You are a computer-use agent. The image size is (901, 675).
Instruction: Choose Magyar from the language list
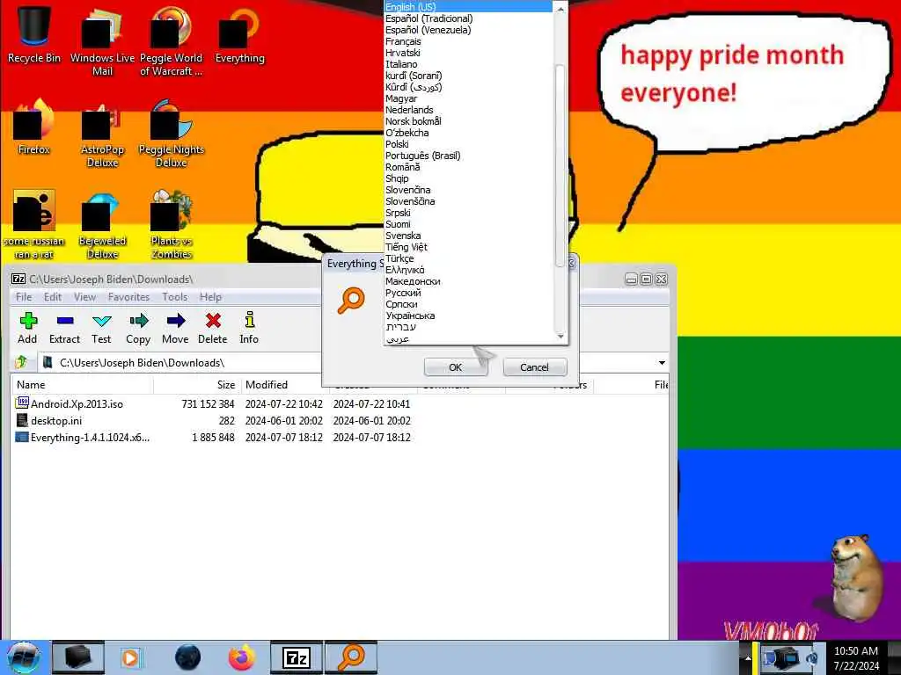click(468, 98)
